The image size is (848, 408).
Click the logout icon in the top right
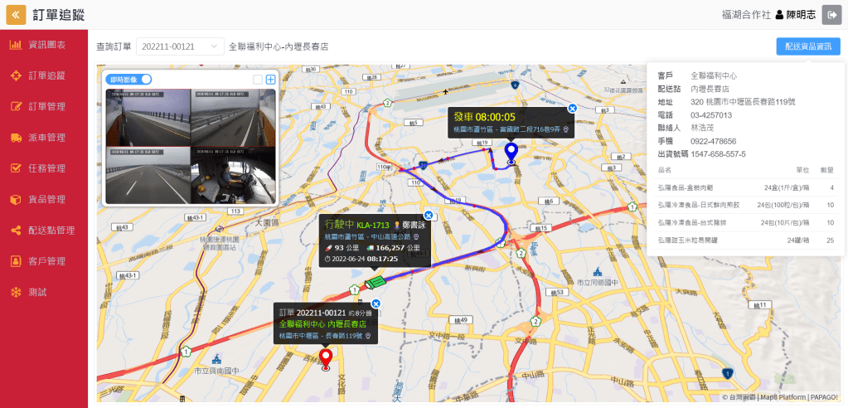coord(831,15)
